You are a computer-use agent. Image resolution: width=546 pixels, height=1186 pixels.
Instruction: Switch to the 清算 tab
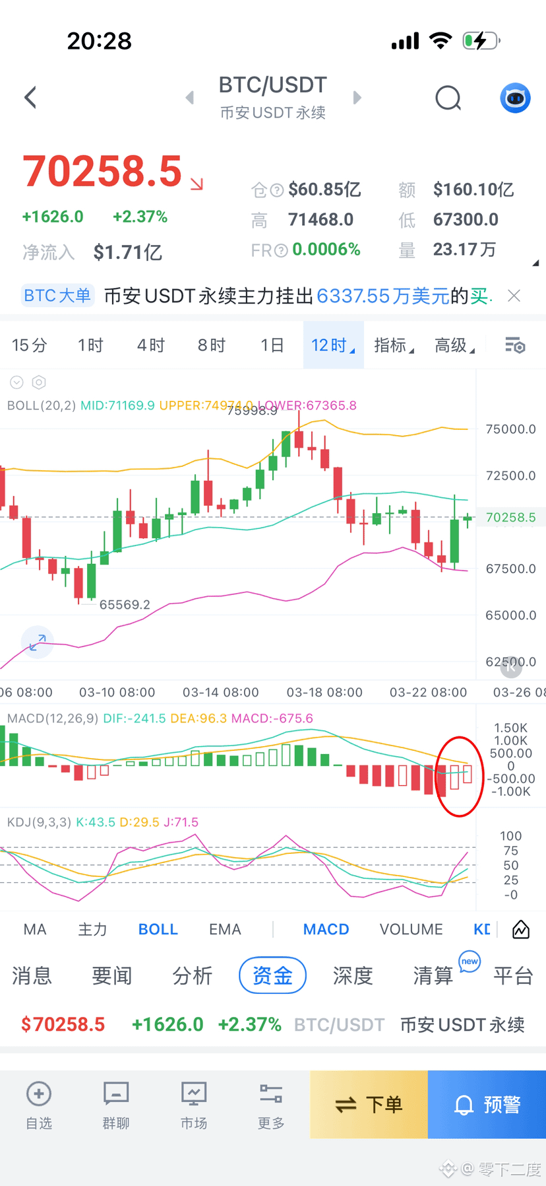(x=433, y=975)
